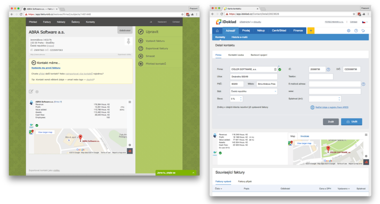This screenshot has height=204, width=380.
Task: Open the language flag dropdown
Action: point(364,22)
